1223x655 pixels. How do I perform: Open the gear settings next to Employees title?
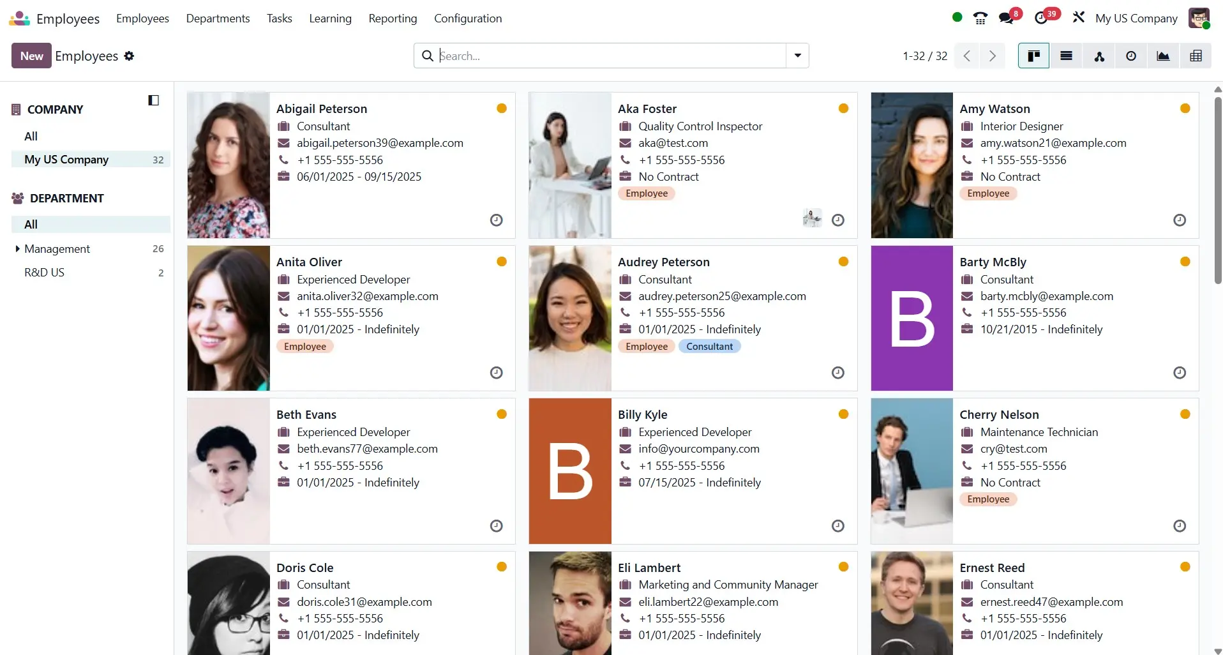(129, 56)
